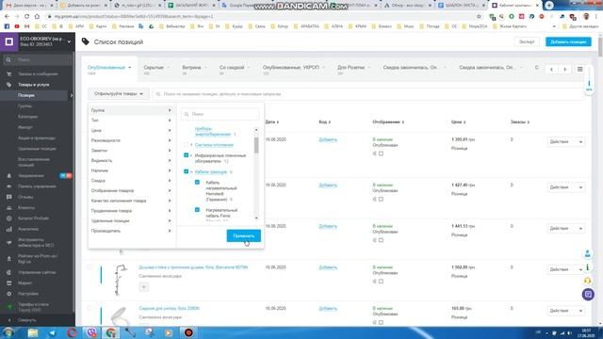Expand the Цена filter submenu
The width and height of the screenshot is (603, 339).
tap(131, 130)
